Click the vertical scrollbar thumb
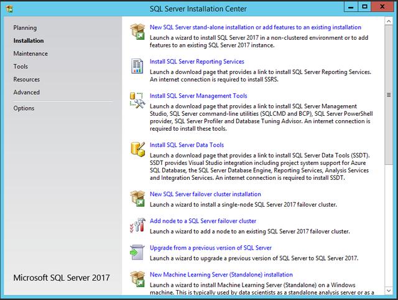The height and width of the screenshot is (300, 398). 389,95
